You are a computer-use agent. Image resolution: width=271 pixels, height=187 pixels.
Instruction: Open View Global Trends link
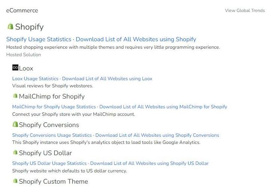pyautogui.click(x=245, y=10)
